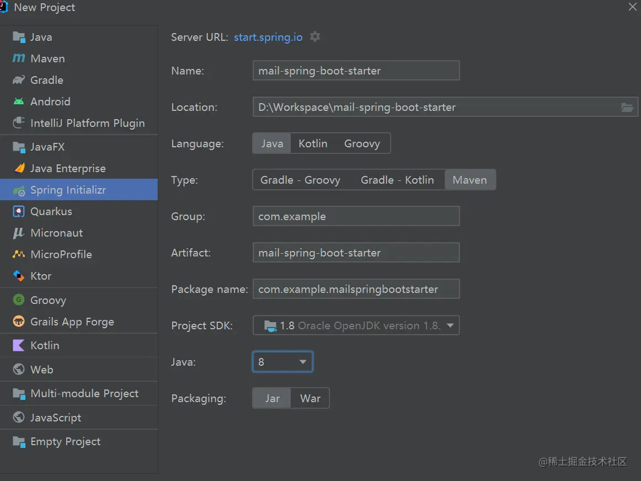Click the Quarkus logo icon
The image size is (641, 481).
pos(19,211)
